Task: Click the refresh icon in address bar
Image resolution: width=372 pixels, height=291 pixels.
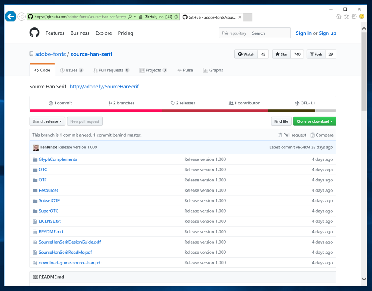Action: point(176,16)
